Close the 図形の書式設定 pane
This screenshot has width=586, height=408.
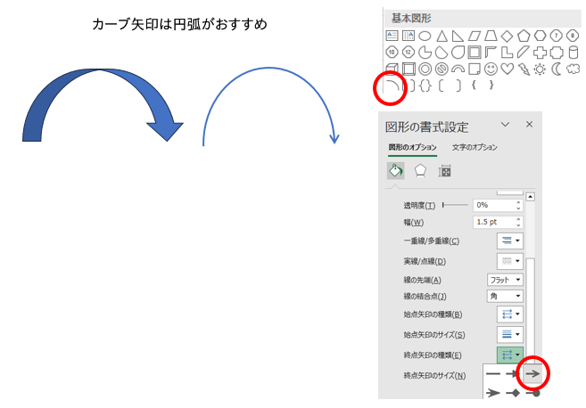(x=529, y=125)
